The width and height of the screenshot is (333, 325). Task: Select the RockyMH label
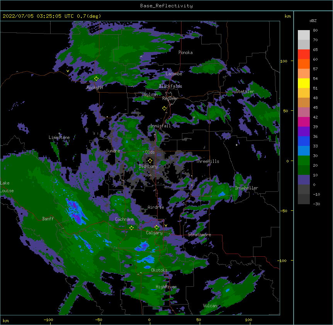pos(95,88)
